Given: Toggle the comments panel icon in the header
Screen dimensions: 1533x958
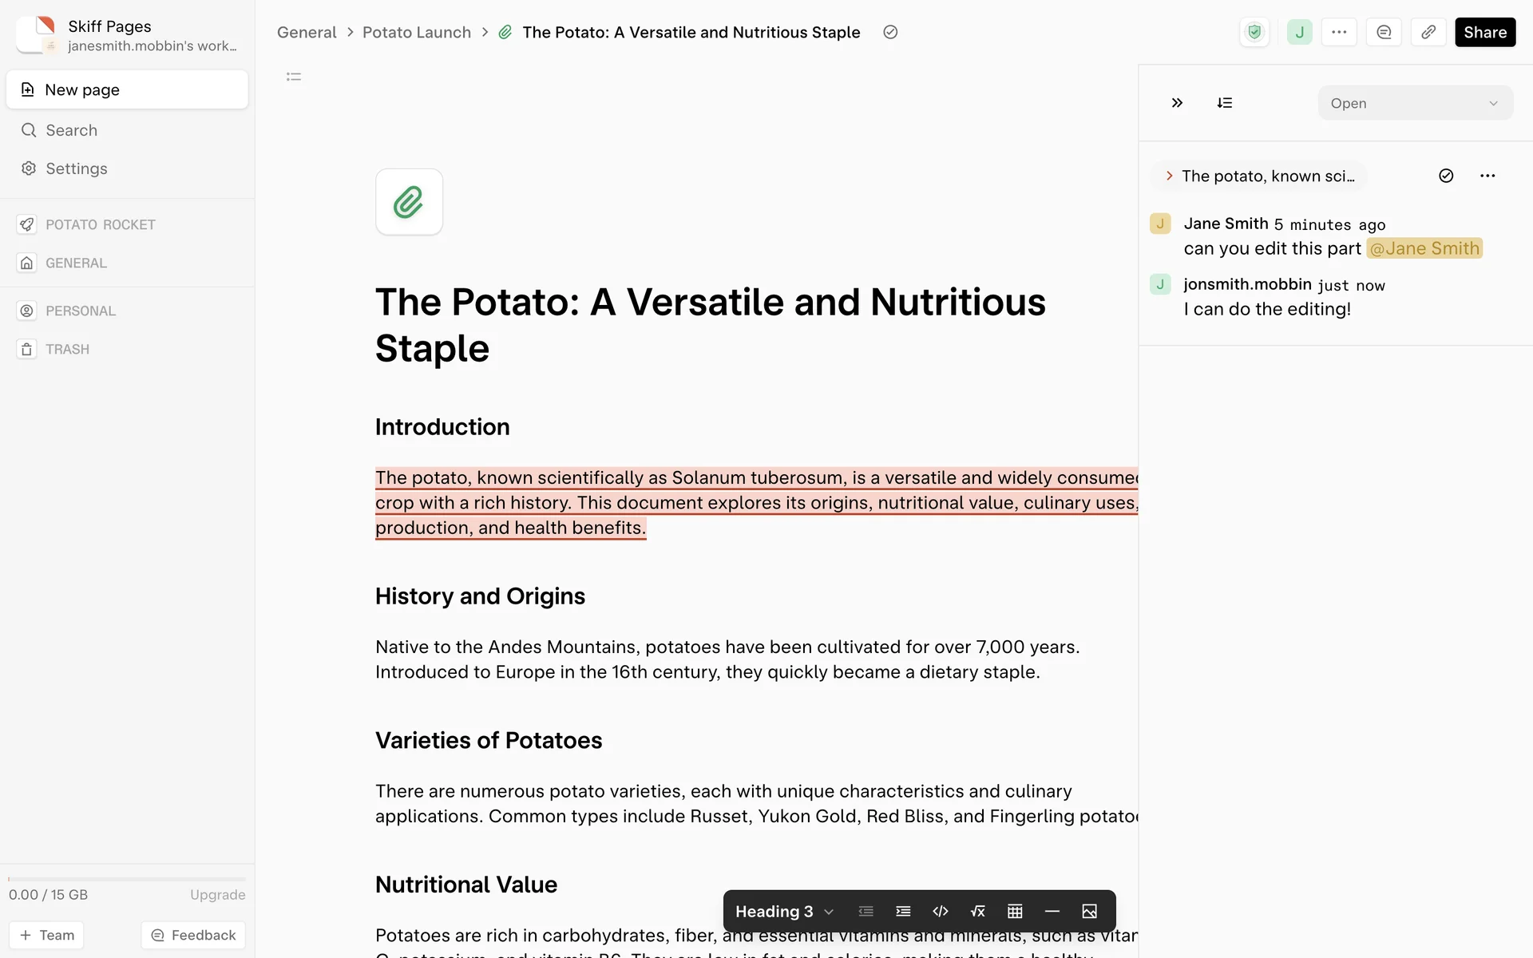Looking at the screenshot, I should pyautogui.click(x=1384, y=32).
